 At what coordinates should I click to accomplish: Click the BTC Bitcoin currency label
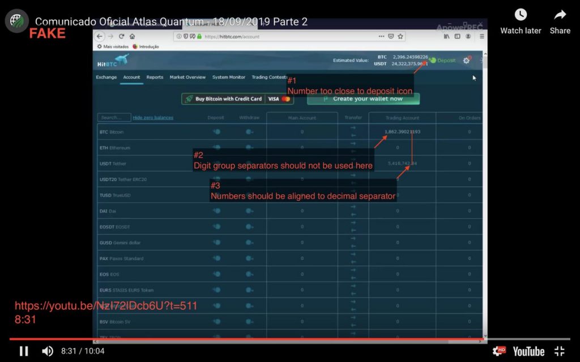coord(112,132)
